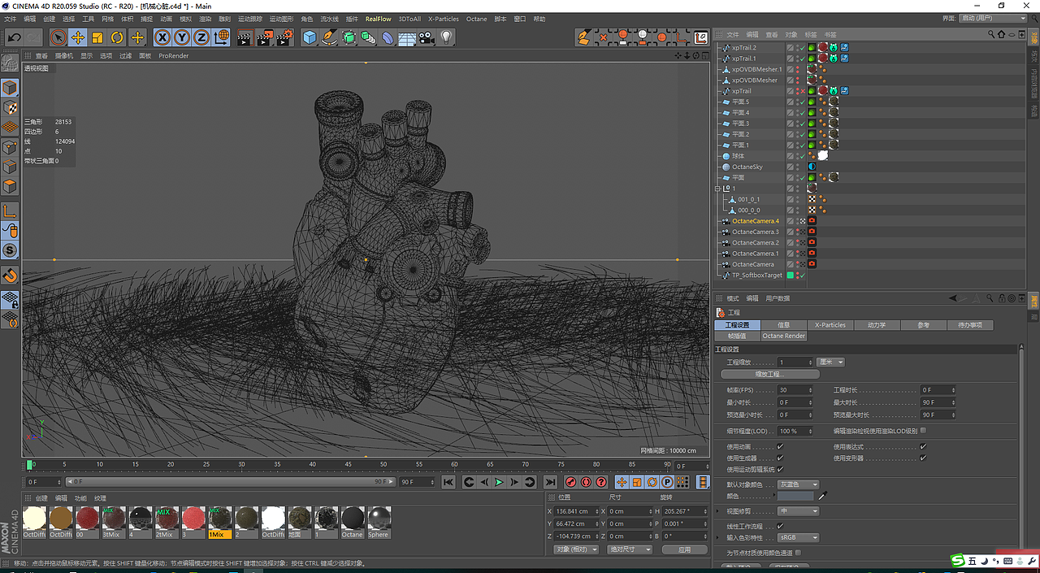
Task: Click the 颜色 color swatch
Action: click(796, 496)
